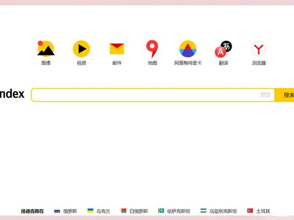Open the 浏览器 Yandex browser icon

coord(259,49)
